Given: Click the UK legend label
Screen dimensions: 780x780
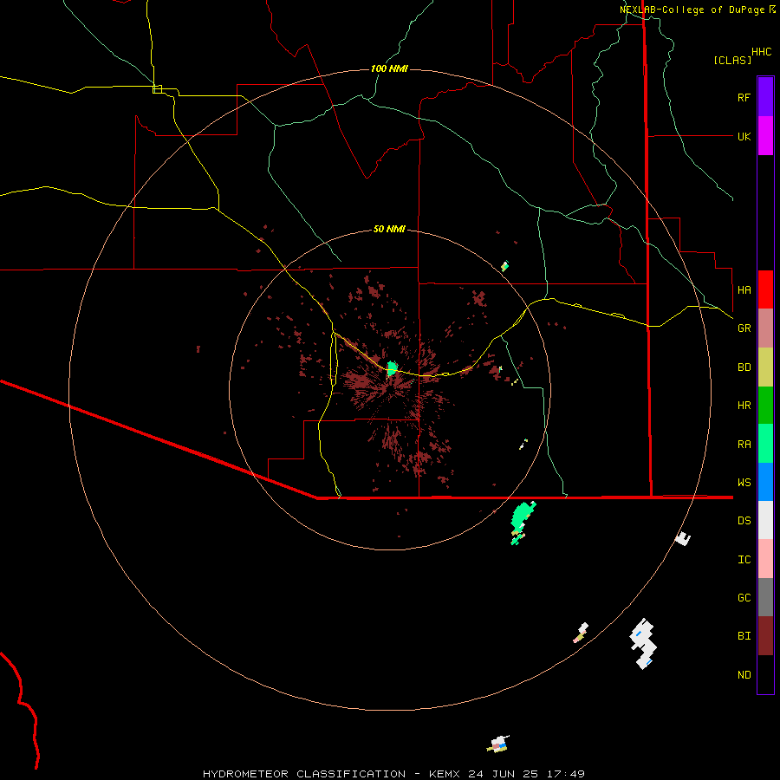Looking at the screenshot, I should coord(744,136).
